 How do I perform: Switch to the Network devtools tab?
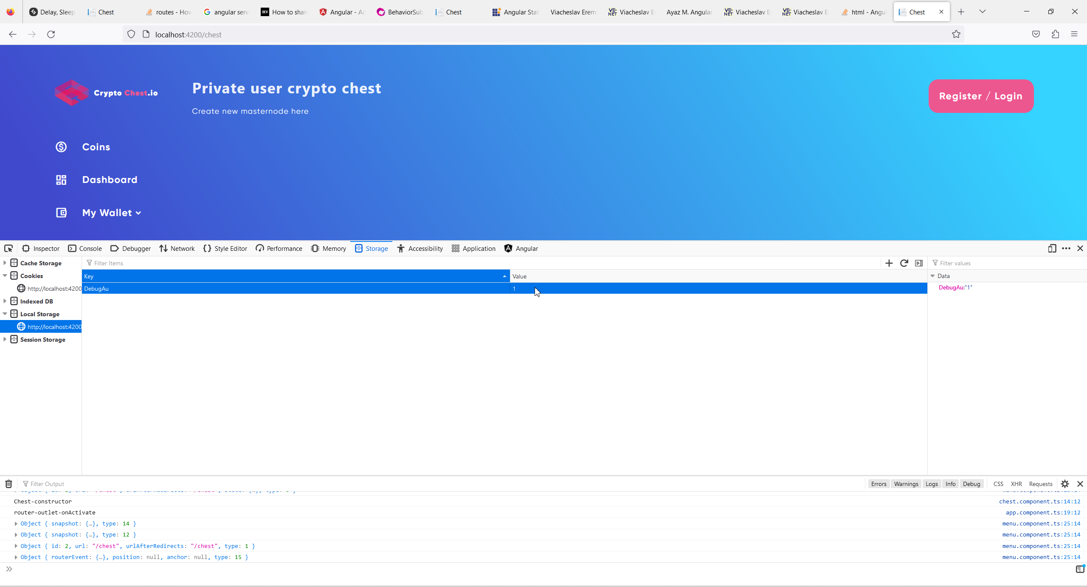point(177,248)
